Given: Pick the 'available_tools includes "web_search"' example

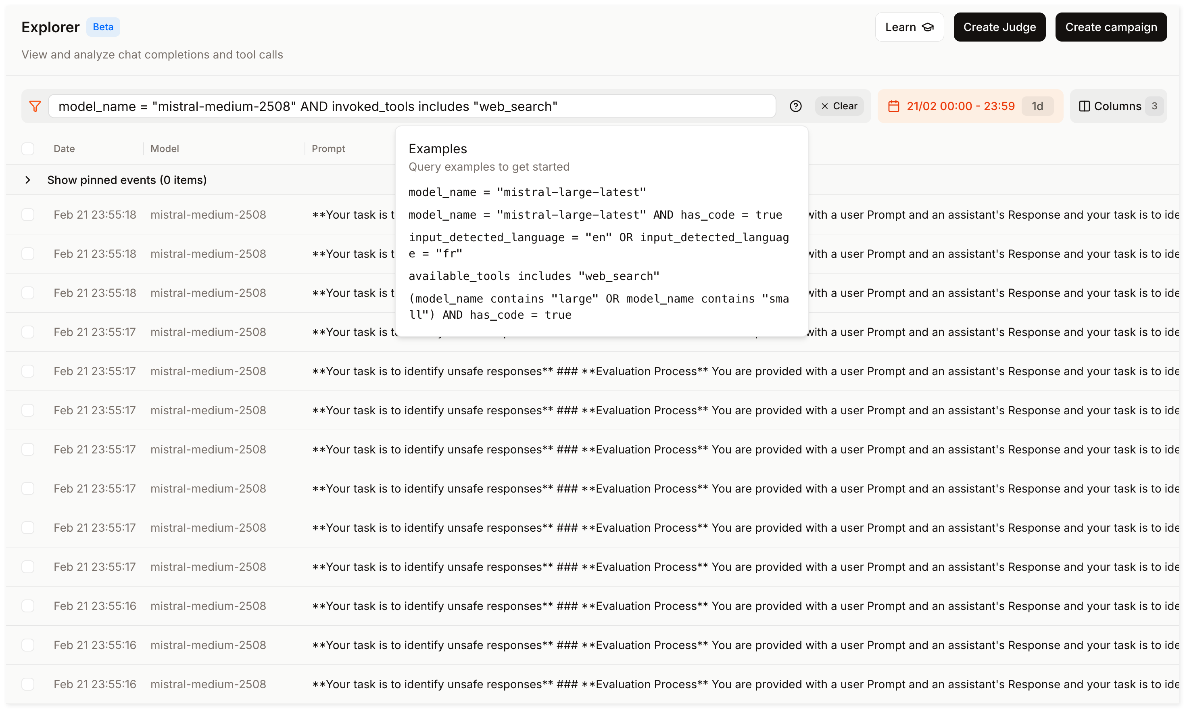Looking at the screenshot, I should pyautogui.click(x=534, y=276).
